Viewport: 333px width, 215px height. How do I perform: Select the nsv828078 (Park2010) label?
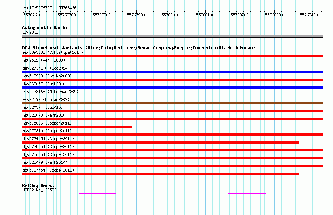click(x=45, y=115)
